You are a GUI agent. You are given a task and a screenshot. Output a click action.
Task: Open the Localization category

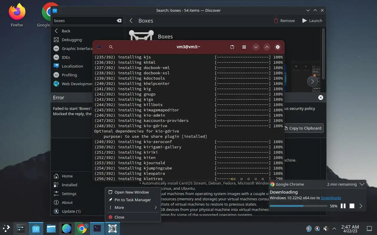coord(72,66)
